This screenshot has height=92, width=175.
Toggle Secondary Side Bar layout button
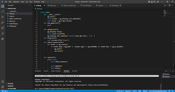click(154, 2)
